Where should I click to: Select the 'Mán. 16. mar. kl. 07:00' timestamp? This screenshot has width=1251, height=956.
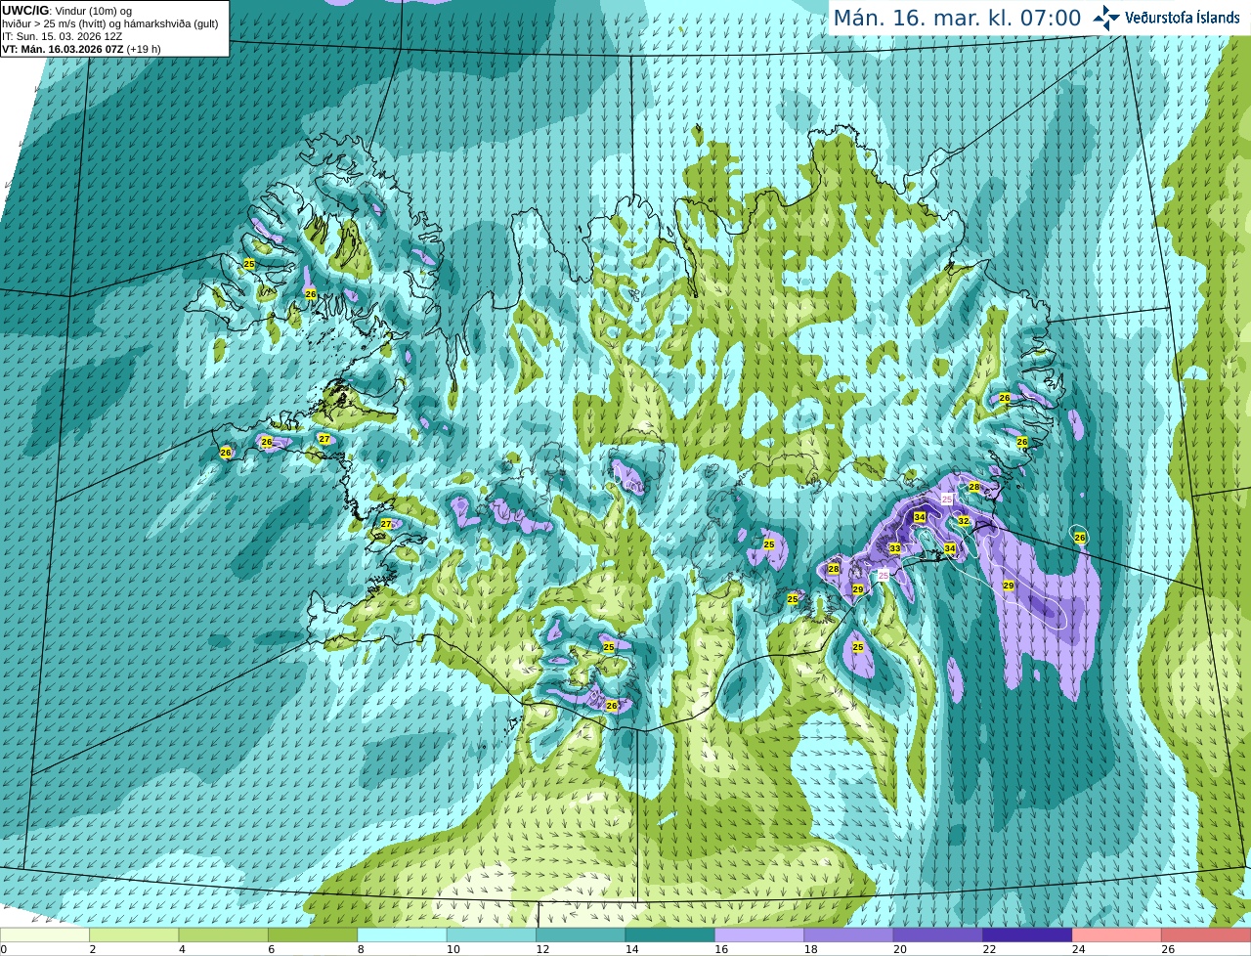click(x=957, y=18)
